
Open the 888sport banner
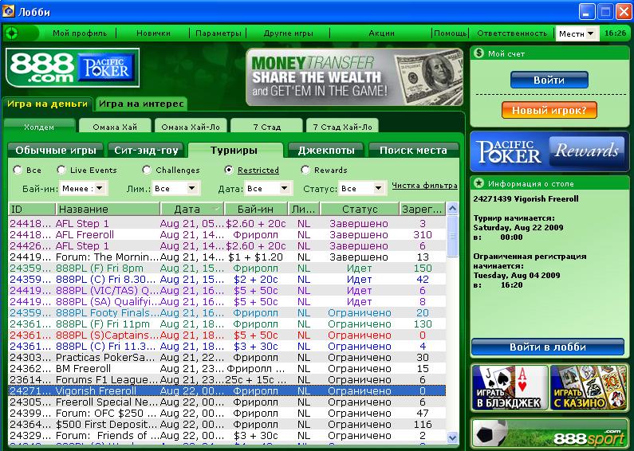pos(549,434)
